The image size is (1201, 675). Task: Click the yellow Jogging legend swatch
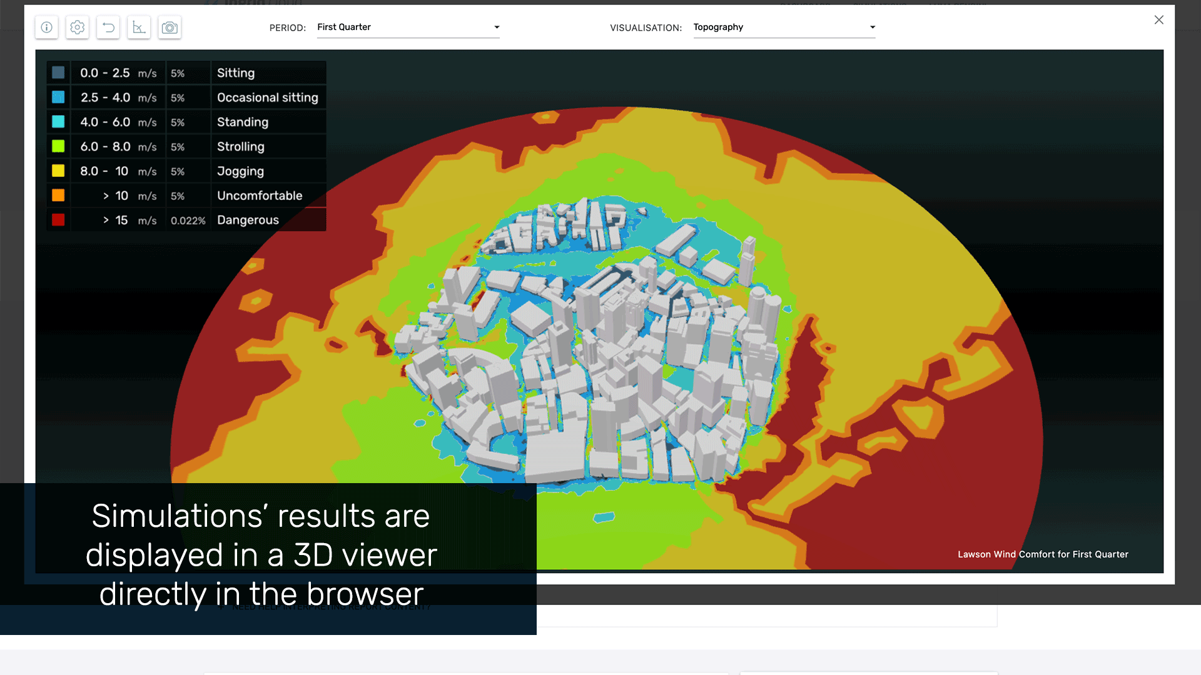pyautogui.click(x=58, y=171)
